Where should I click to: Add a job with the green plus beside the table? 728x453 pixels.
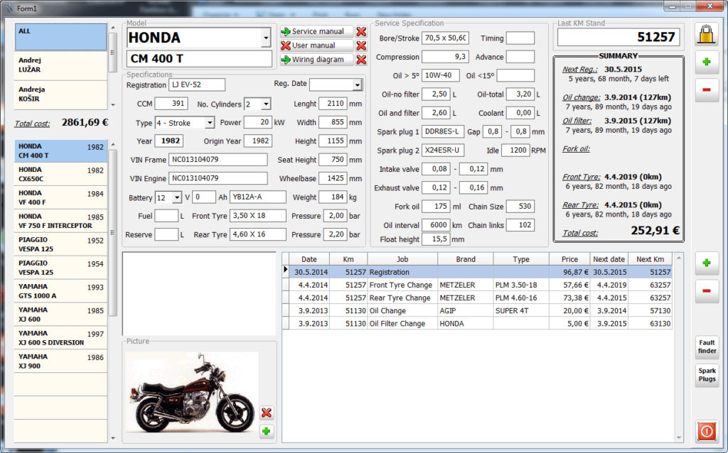[707, 263]
